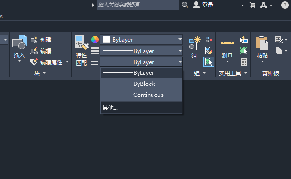Click the Insert block icon
This screenshot has width=291, height=179.
19,42
